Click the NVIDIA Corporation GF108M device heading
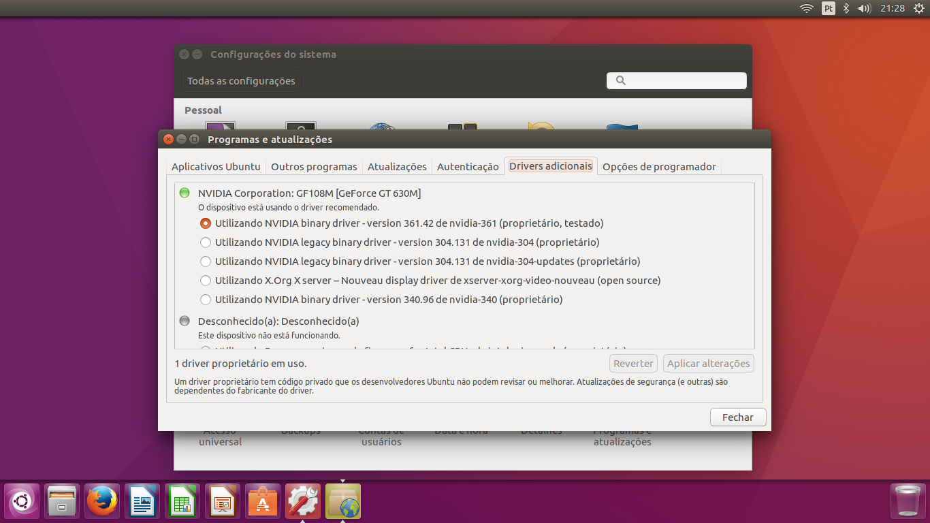This screenshot has width=930, height=523. click(309, 193)
